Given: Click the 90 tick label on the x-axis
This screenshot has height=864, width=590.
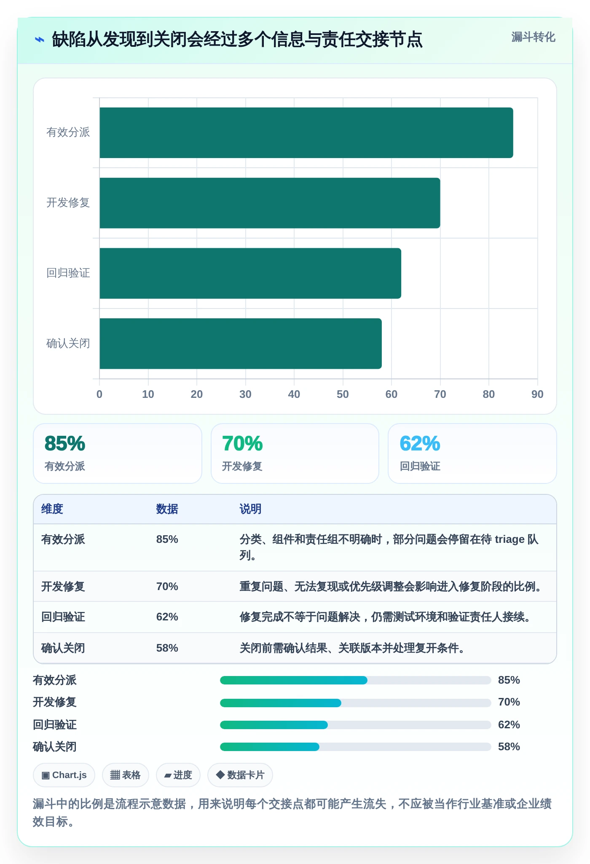Looking at the screenshot, I should click(537, 394).
